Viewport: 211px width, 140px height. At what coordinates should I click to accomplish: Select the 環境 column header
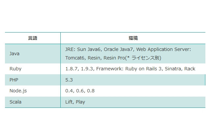[133, 38]
